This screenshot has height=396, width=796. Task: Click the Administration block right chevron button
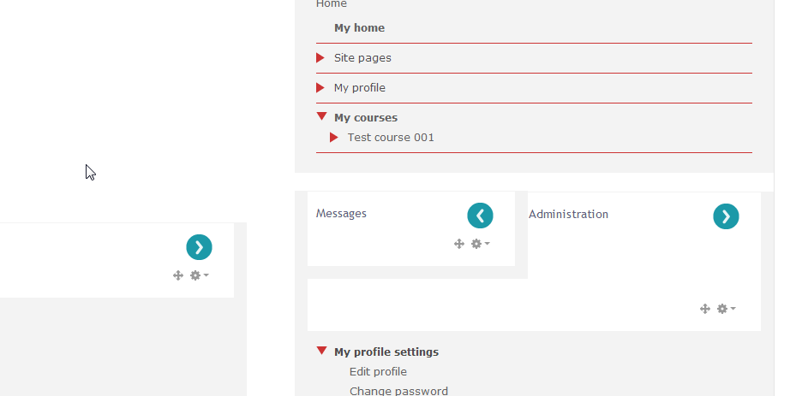tap(726, 216)
